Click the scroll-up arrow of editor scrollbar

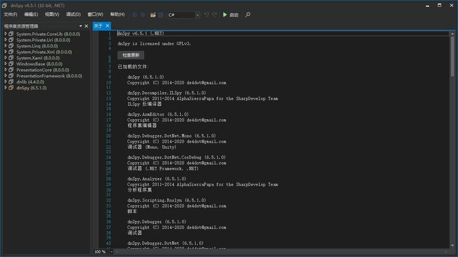click(x=452, y=34)
